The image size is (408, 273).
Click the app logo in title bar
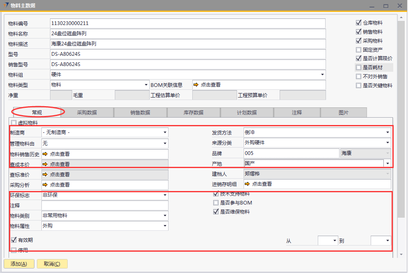pos(5,5)
